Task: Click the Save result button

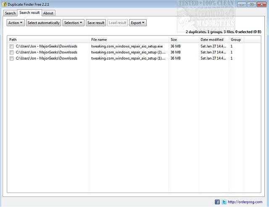Action: tap(96, 23)
